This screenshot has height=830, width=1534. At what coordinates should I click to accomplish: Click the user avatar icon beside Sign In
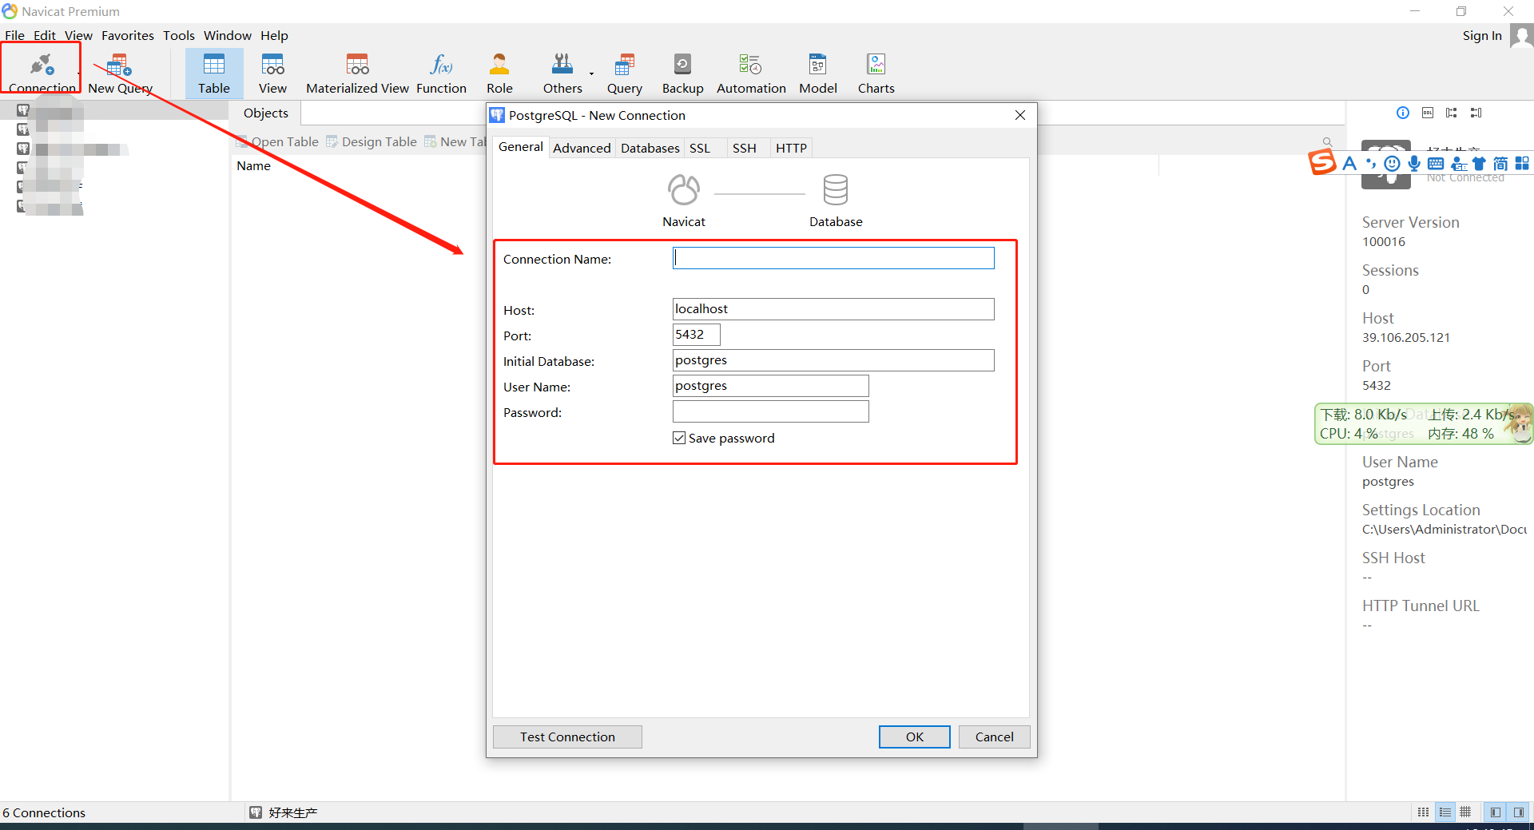[x=1521, y=36]
